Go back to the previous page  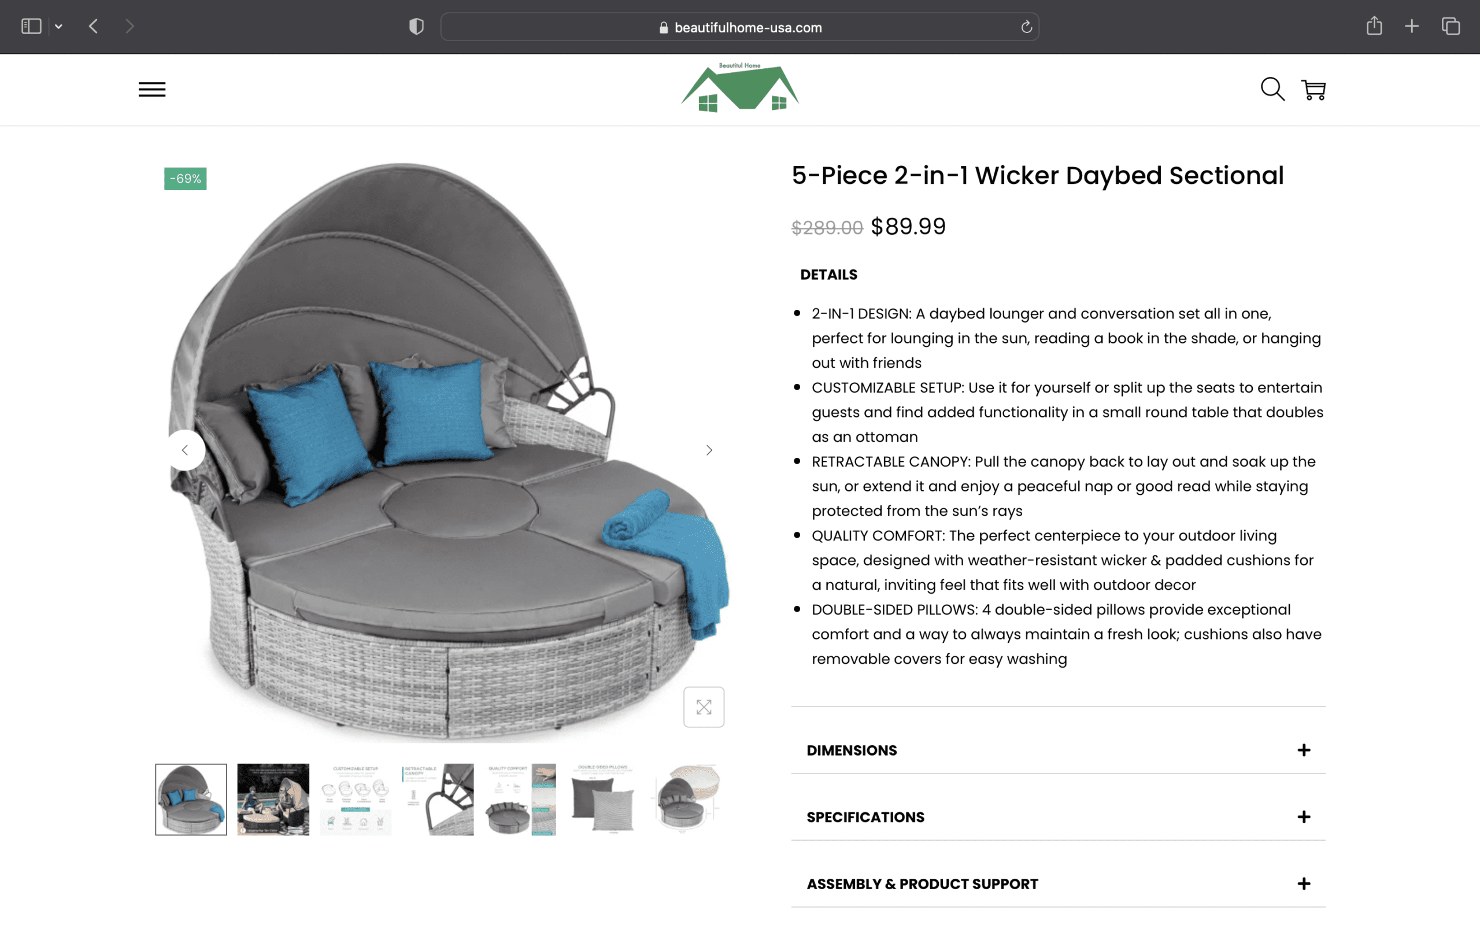[x=94, y=27]
